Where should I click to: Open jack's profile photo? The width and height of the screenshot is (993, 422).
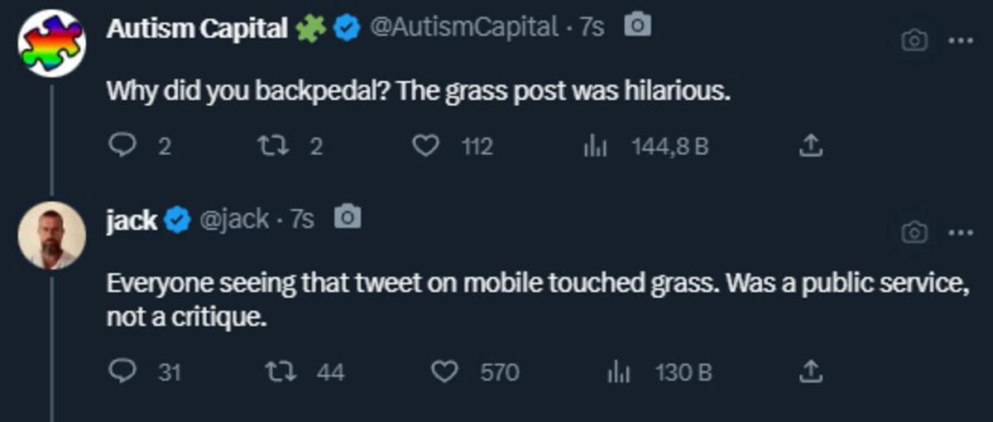[52, 235]
